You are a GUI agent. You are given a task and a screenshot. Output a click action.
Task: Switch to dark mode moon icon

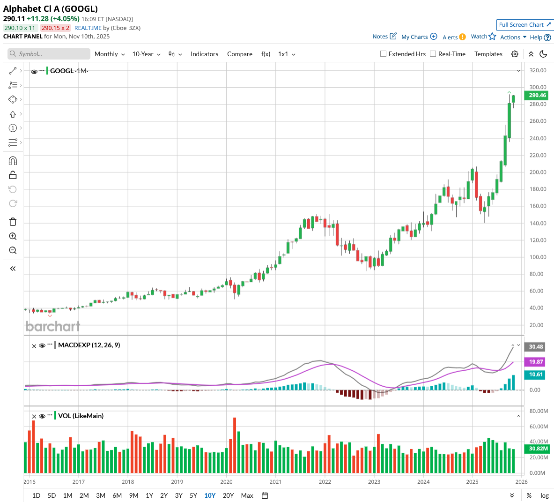544,54
